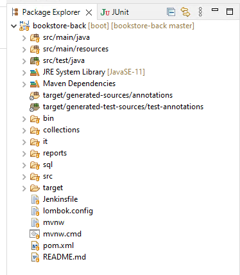
Task: Expand the JRE System Library node
Action: [x=24, y=73]
